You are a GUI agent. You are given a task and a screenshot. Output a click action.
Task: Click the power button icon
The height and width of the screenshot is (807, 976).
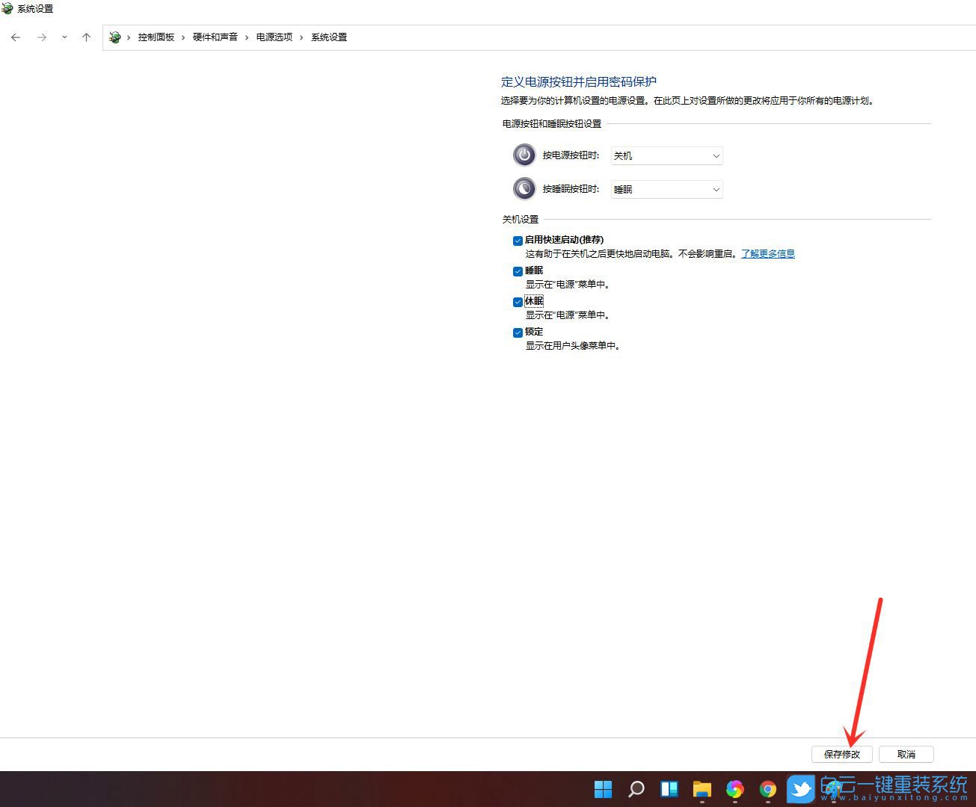coord(524,155)
